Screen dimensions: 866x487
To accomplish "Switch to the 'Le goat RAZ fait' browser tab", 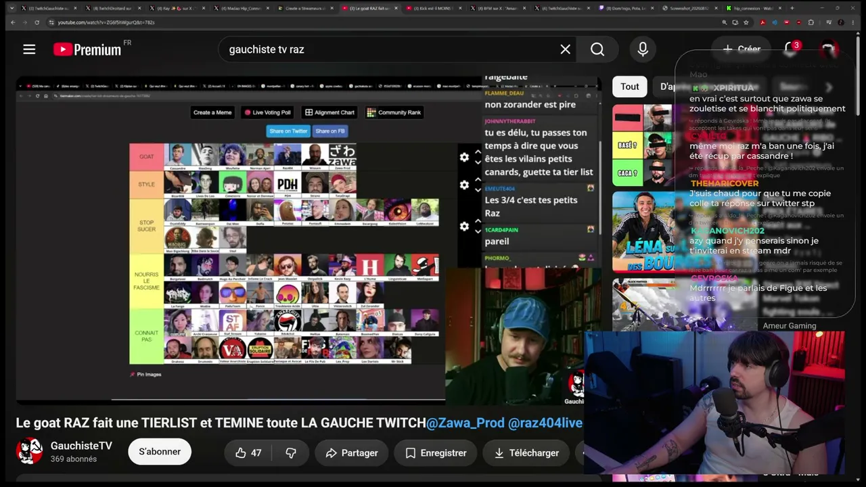I will tap(369, 8).
